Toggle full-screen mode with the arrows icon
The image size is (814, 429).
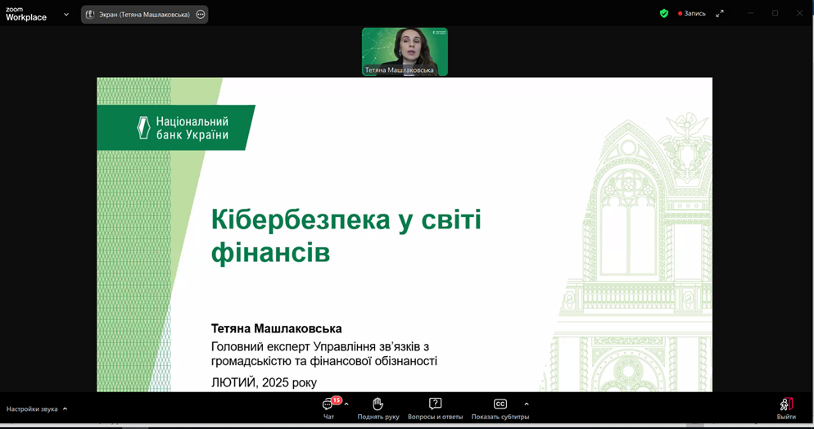coord(720,13)
